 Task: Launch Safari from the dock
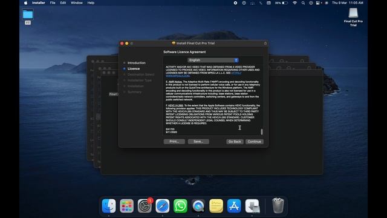(x=163, y=206)
